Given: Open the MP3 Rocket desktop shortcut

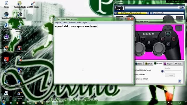Looking at the screenshot, I should [20, 84].
